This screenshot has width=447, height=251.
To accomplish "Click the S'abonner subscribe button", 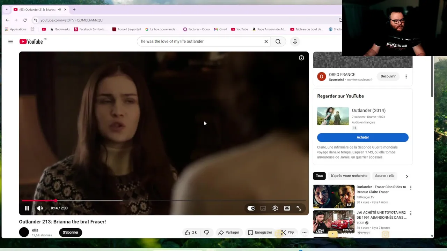I will tap(71, 233).
